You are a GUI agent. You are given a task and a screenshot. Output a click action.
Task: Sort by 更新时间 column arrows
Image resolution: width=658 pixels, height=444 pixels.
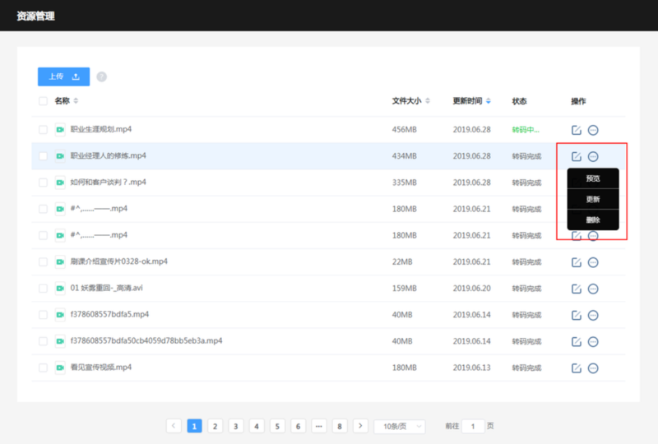488,100
